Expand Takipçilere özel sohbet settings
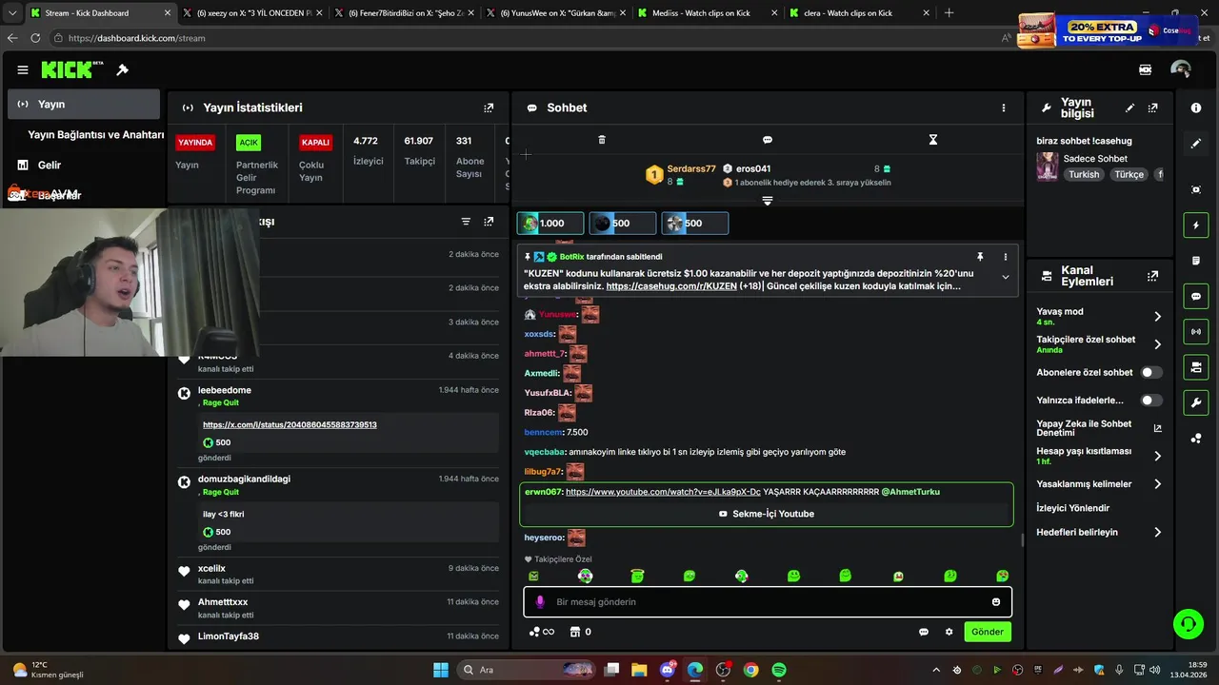 click(1157, 344)
